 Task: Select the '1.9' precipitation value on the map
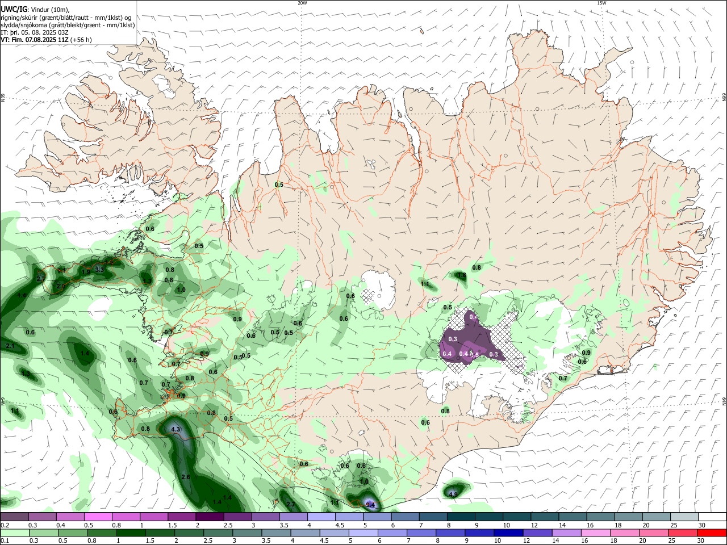coord(86,272)
